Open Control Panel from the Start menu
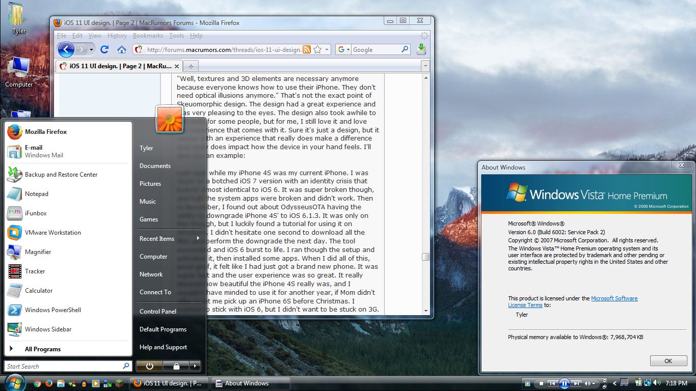This screenshot has width=696, height=391. [169, 311]
